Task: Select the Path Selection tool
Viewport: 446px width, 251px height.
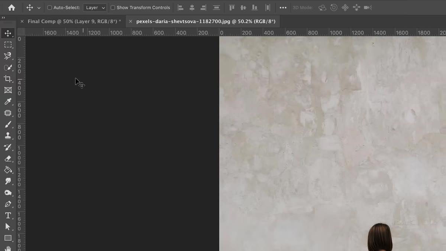Action: click(x=8, y=227)
